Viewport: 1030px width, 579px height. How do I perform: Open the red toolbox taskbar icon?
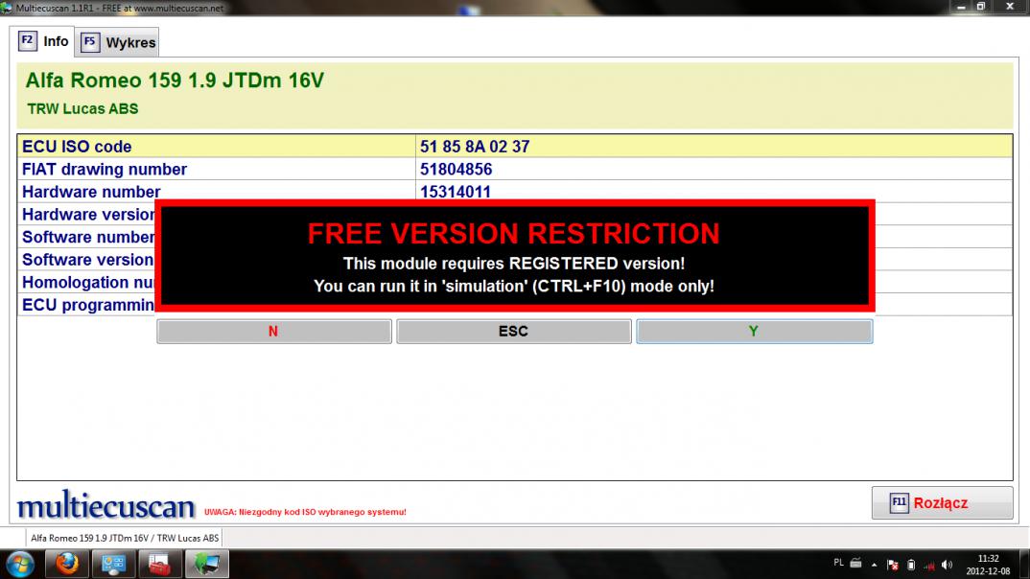click(x=159, y=564)
